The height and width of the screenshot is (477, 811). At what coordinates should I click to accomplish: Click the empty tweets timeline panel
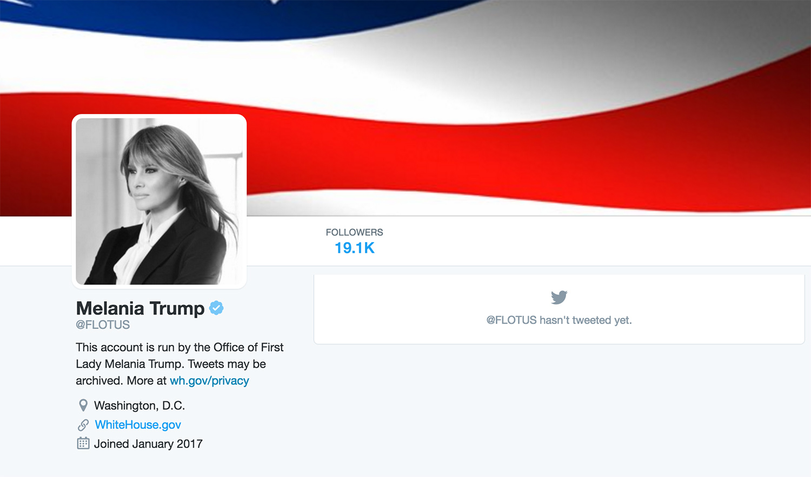click(x=559, y=309)
